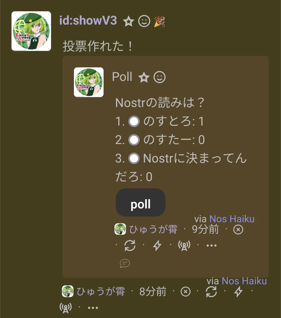Repost the quoted poll note
The image size is (281, 318).
[x=130, y=245]
